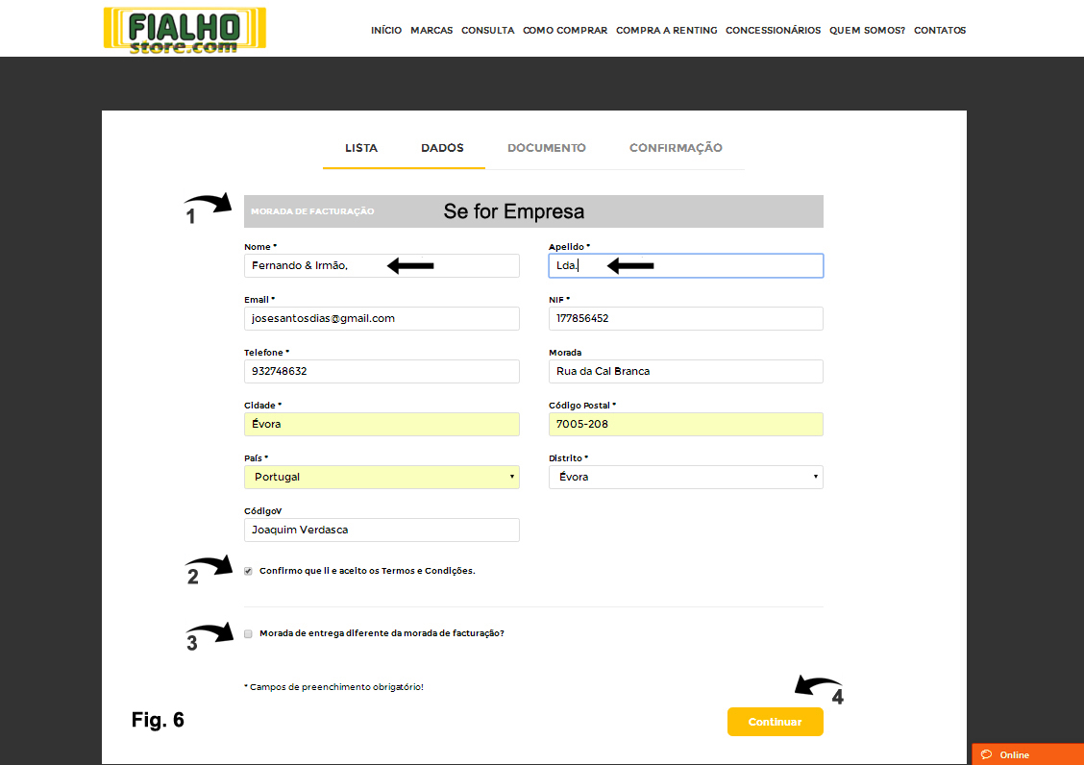Select the DOCUMENTO tab

(x=546, y=148)
